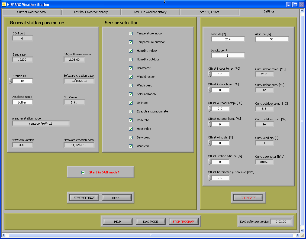
Task: Uncheck the Wind chill sensor
Action: tap(131, 146)
